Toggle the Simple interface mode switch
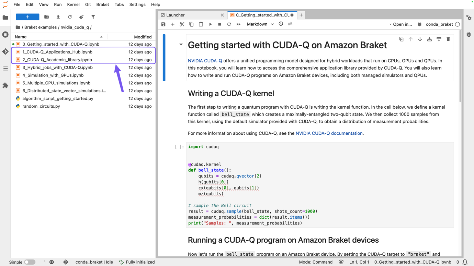Image resolution: width=474 pixels, height=266 pixels. coord(30,262)
